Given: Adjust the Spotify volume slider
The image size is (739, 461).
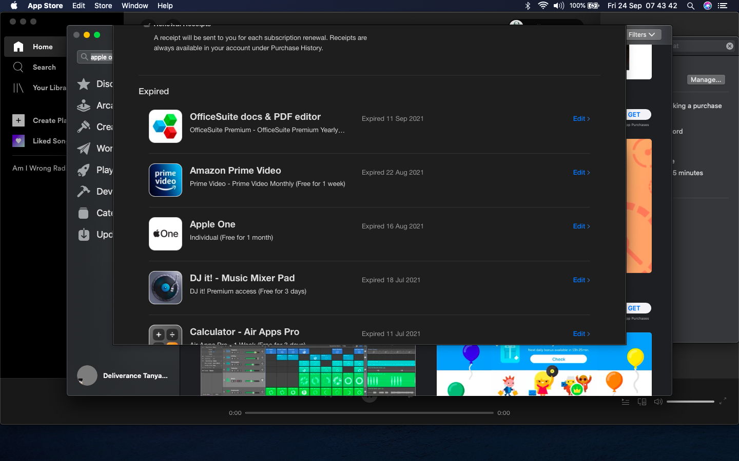Looking at the screenshot, I should pos(690,402).
